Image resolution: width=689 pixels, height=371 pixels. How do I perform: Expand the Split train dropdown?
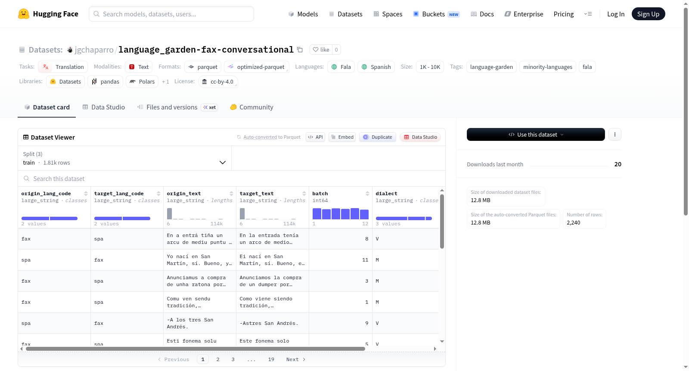tap(125, 158)
